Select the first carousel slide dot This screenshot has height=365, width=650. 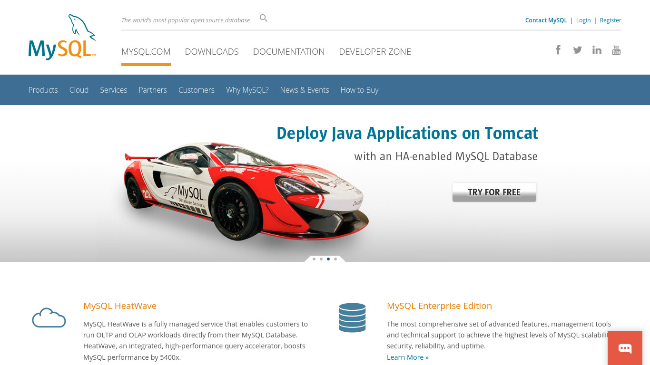pyautogui.click(x=314, y=259)
